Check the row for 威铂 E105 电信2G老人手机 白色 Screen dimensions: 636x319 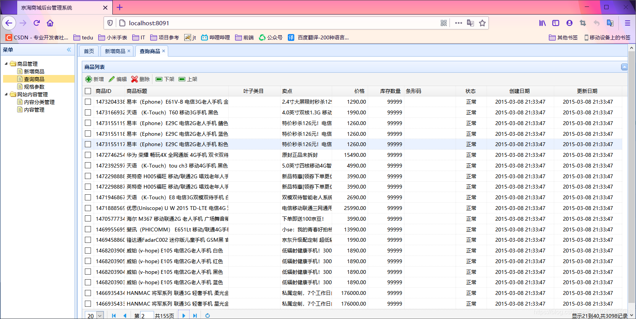pos(88,251)
